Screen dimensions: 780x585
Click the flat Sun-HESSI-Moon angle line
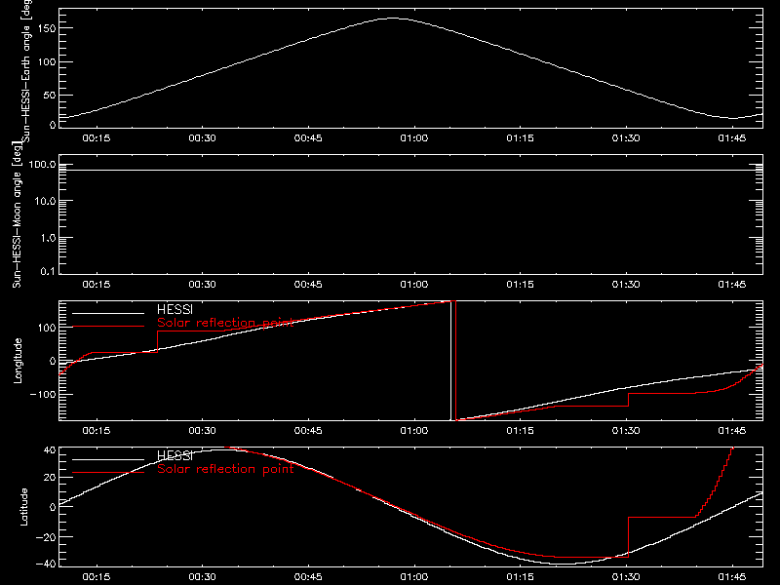410,170
